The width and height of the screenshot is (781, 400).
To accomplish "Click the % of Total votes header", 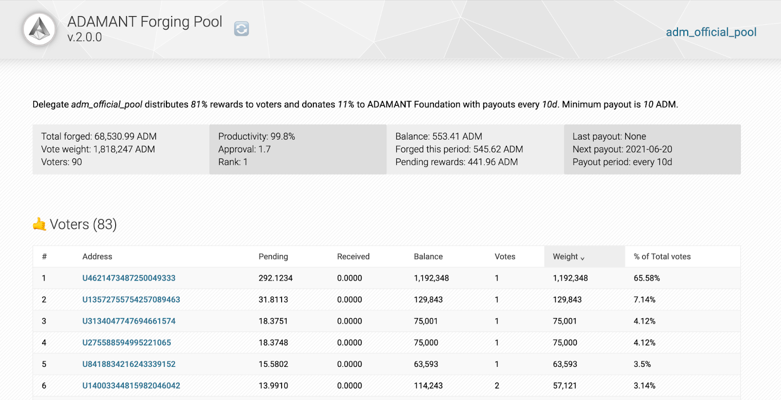I will tap(662, 257).
